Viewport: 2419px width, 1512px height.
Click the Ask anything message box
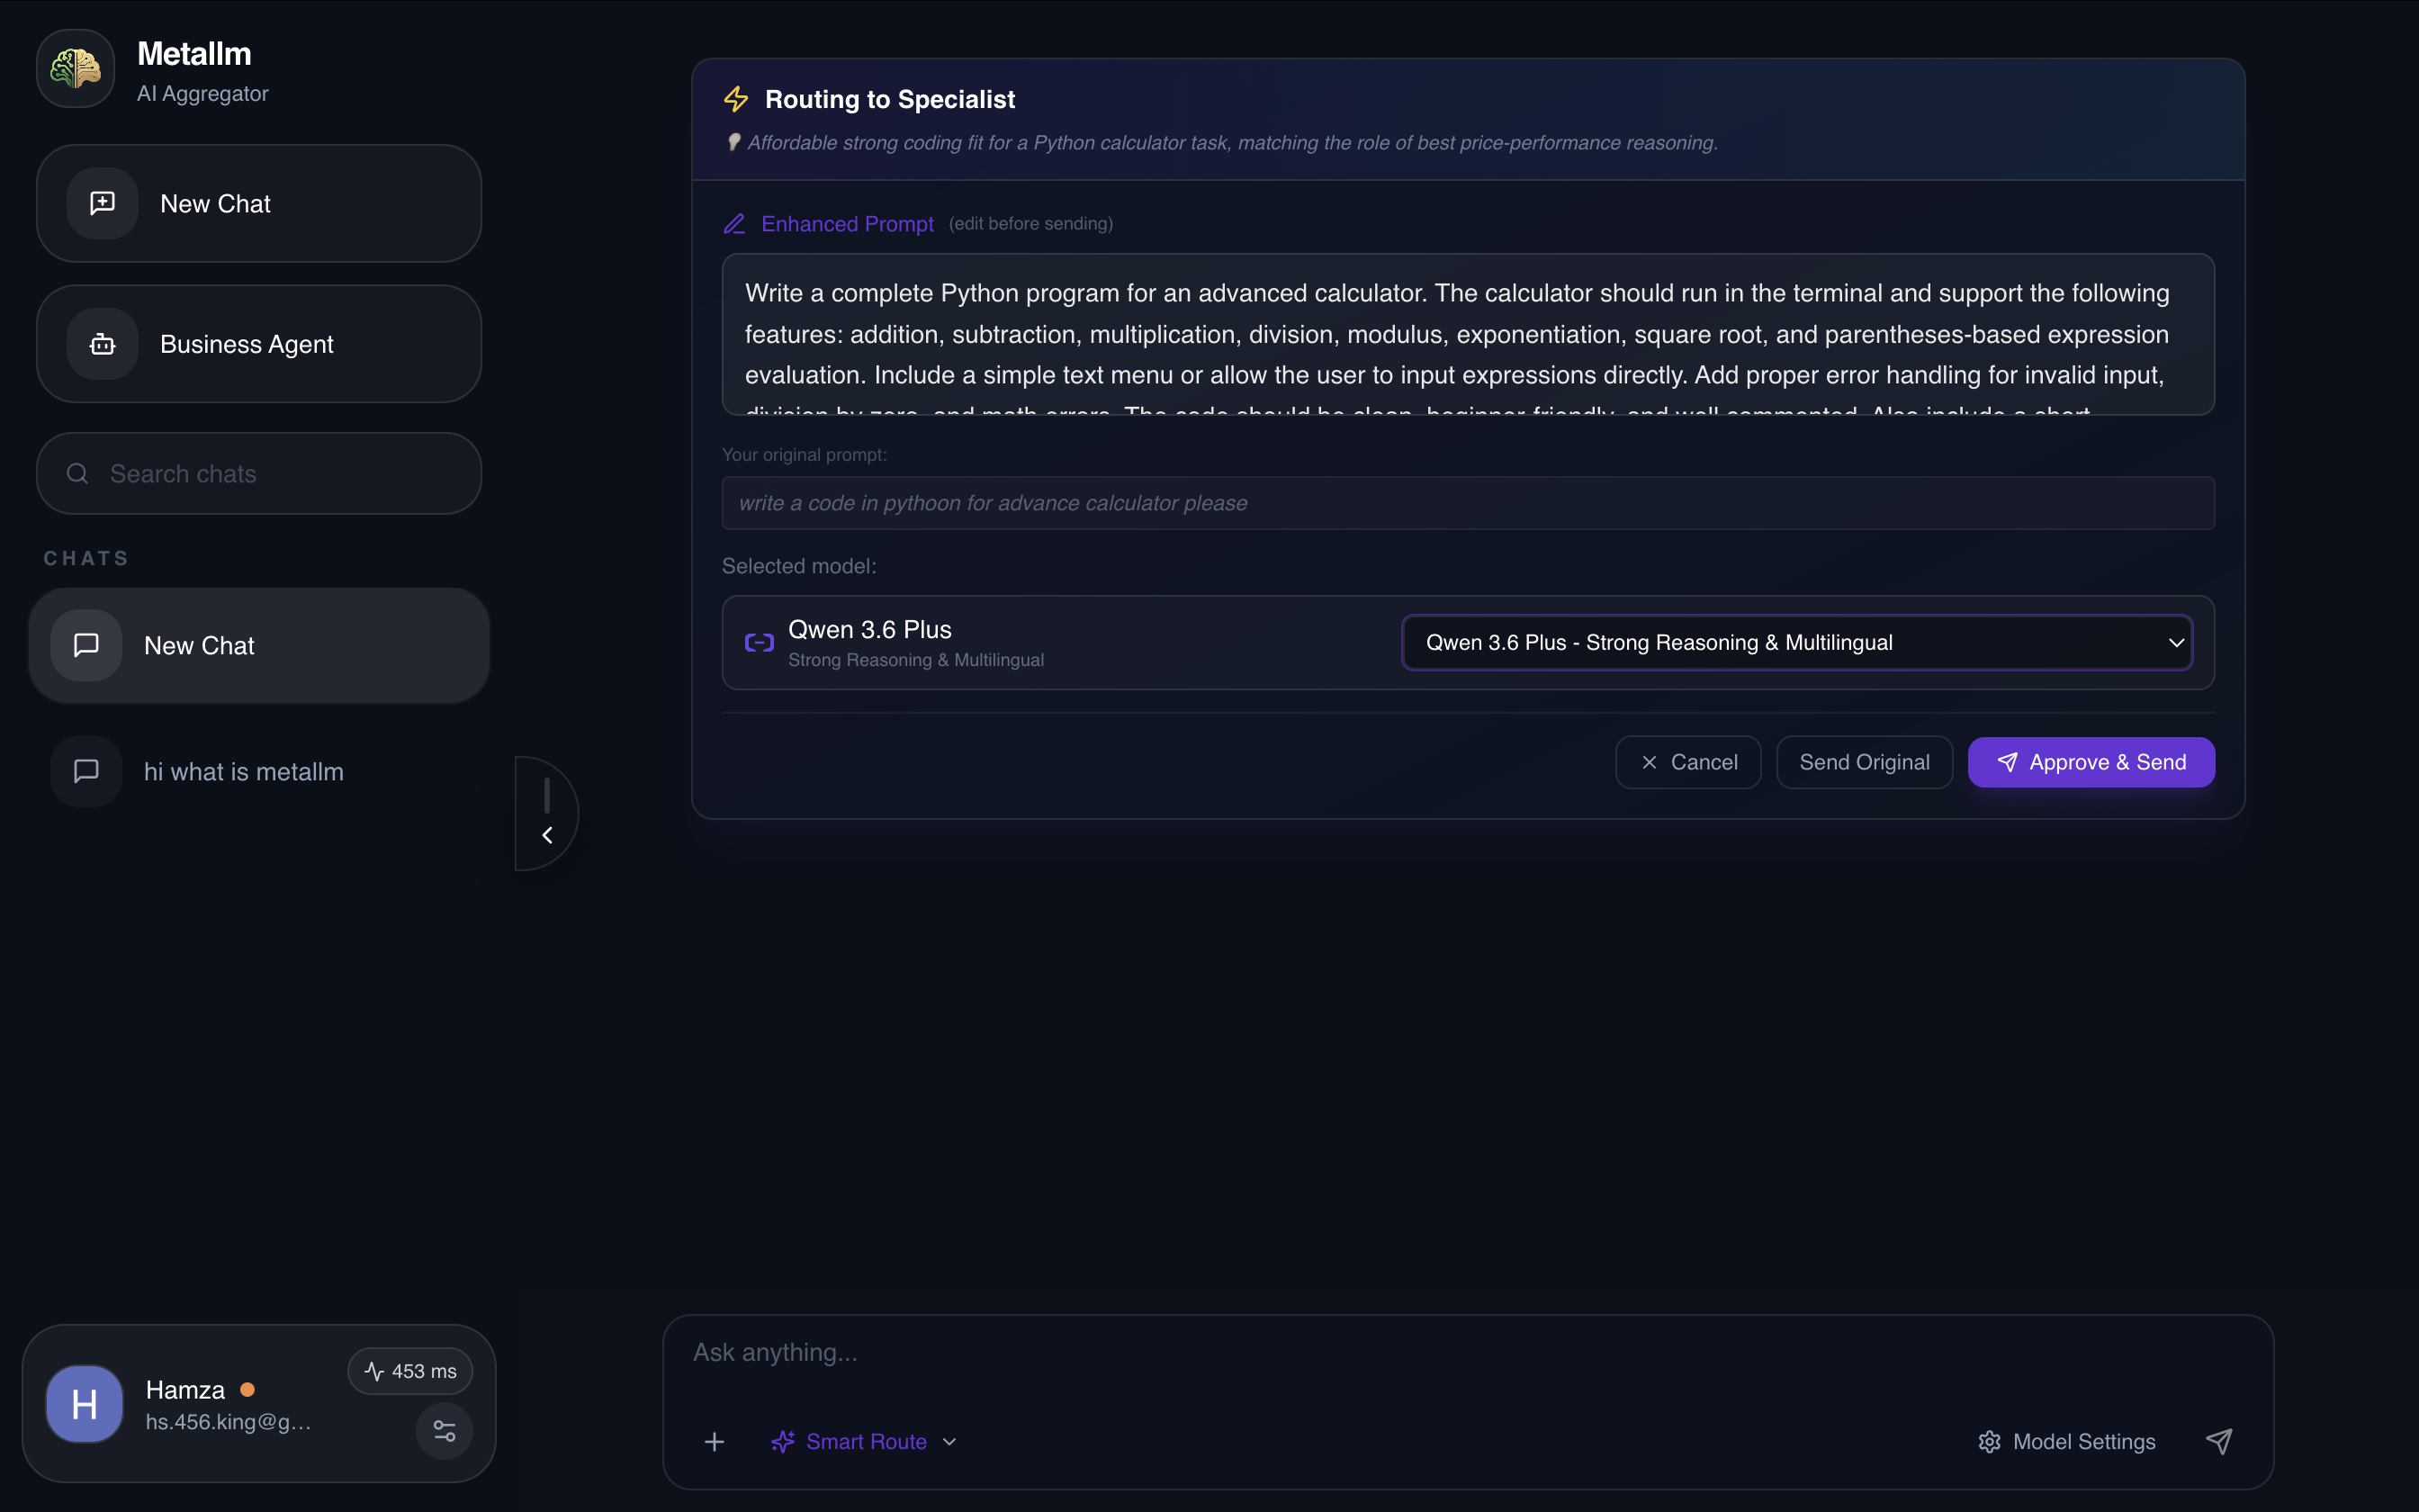[x=1469, y=1353]
